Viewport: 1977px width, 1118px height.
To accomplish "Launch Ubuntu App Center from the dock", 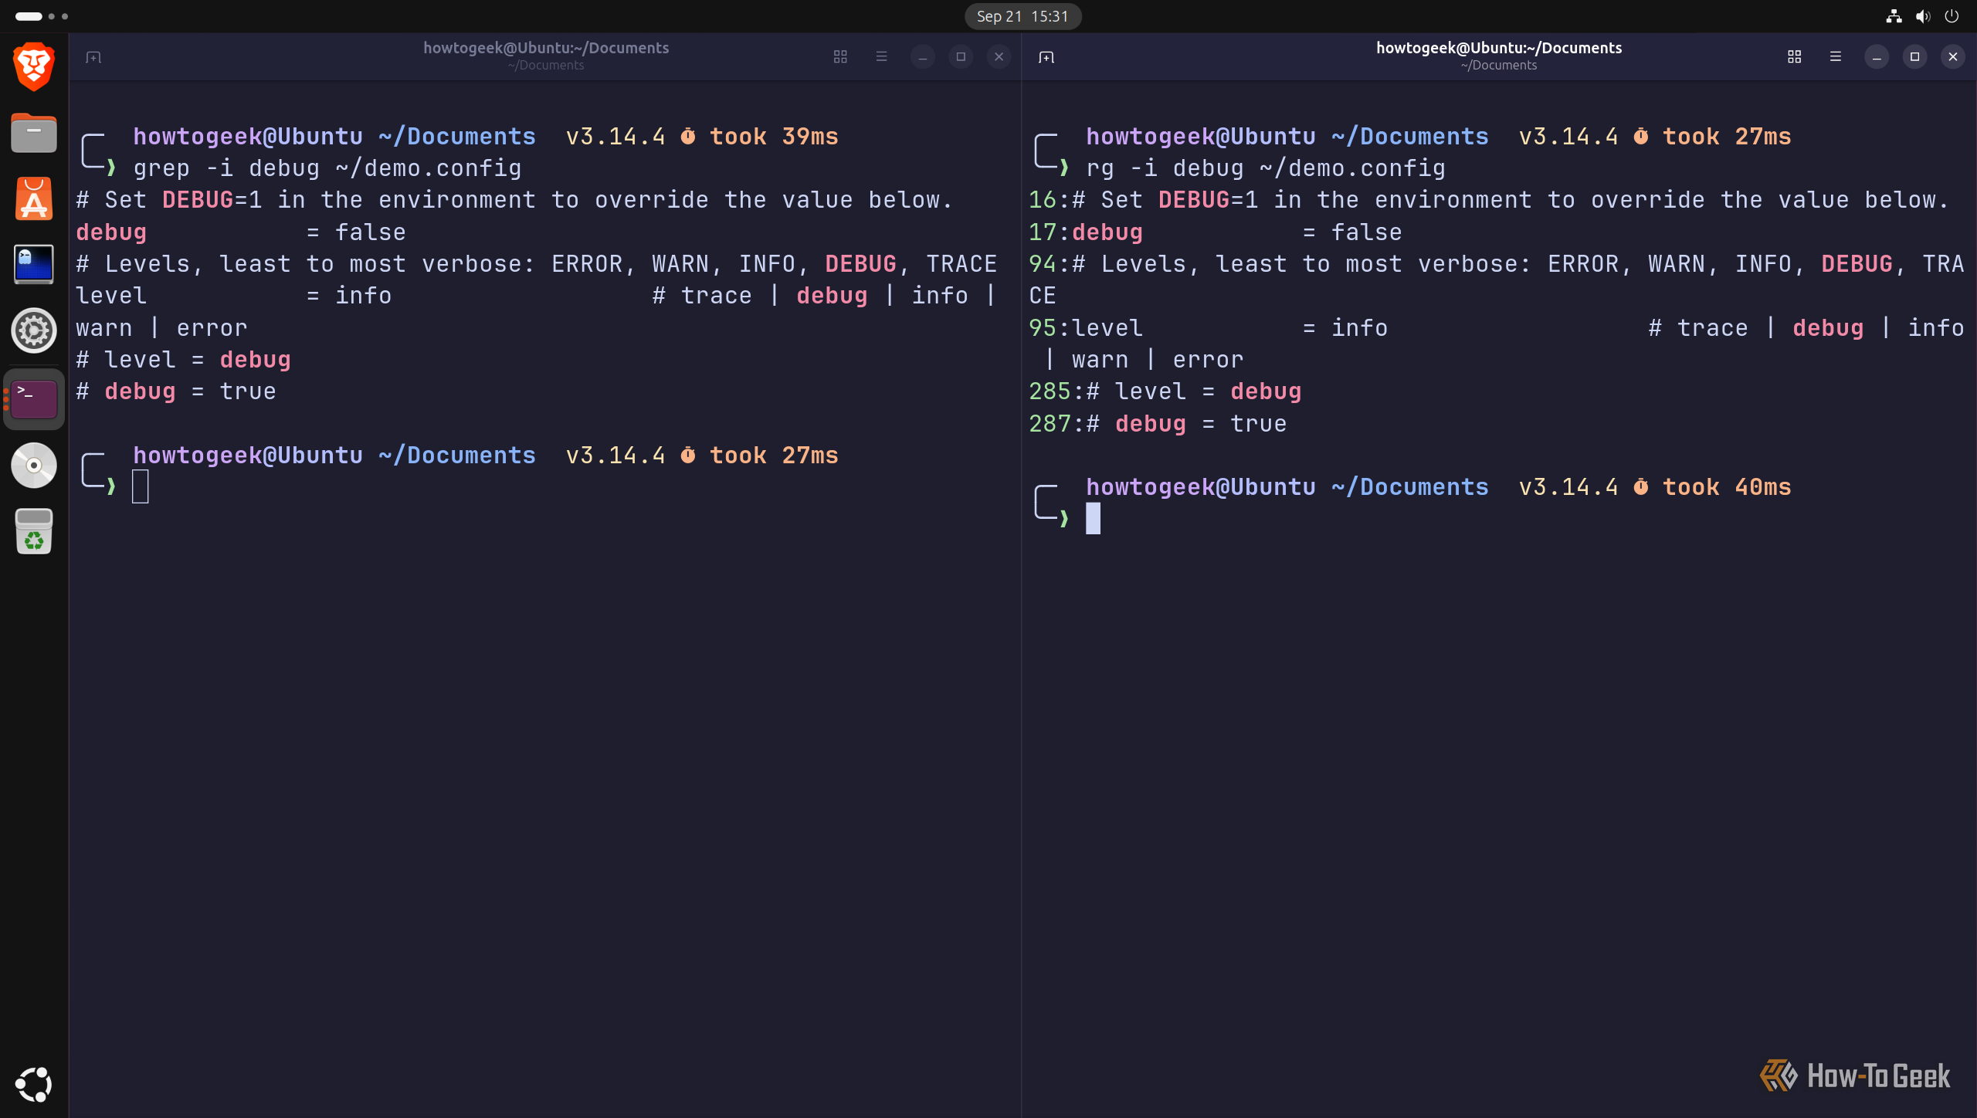I will tap(34, 199).
